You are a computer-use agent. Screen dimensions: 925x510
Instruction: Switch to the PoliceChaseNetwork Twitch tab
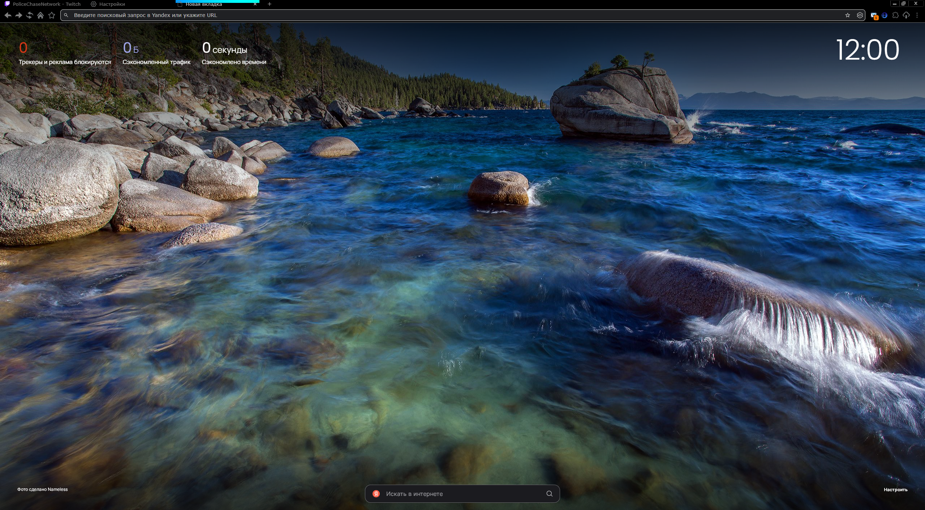pyautogui.click(x=46, y=4)
